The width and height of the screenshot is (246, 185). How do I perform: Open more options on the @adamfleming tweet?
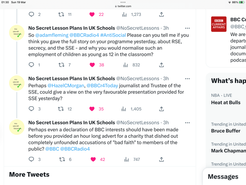coord(187,28)
